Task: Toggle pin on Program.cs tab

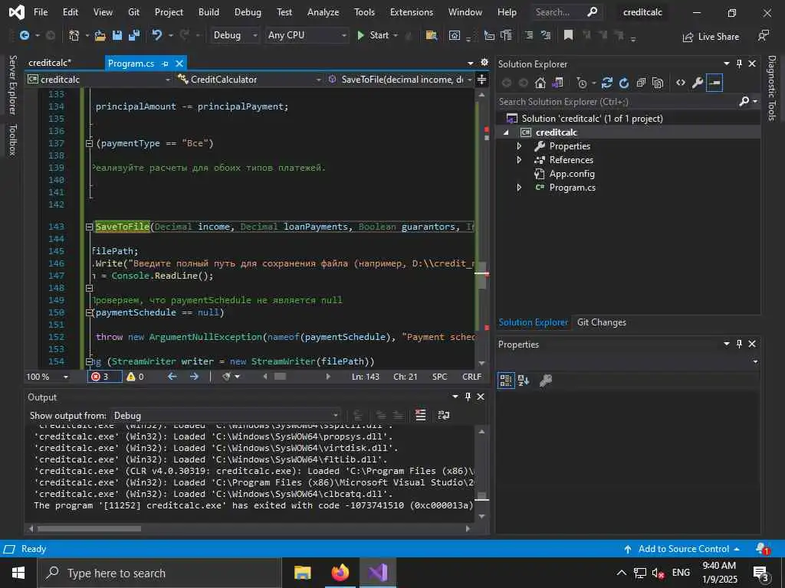Action: (x=166, y=64)
